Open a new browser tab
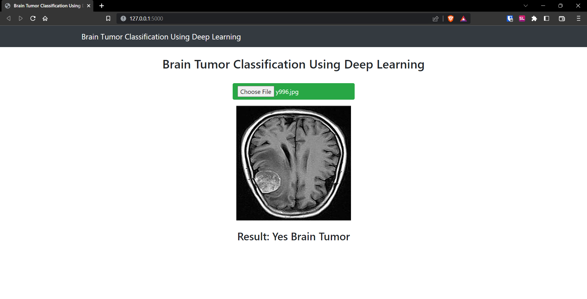Viewport: 587px width, 299px height. point(102,6)
